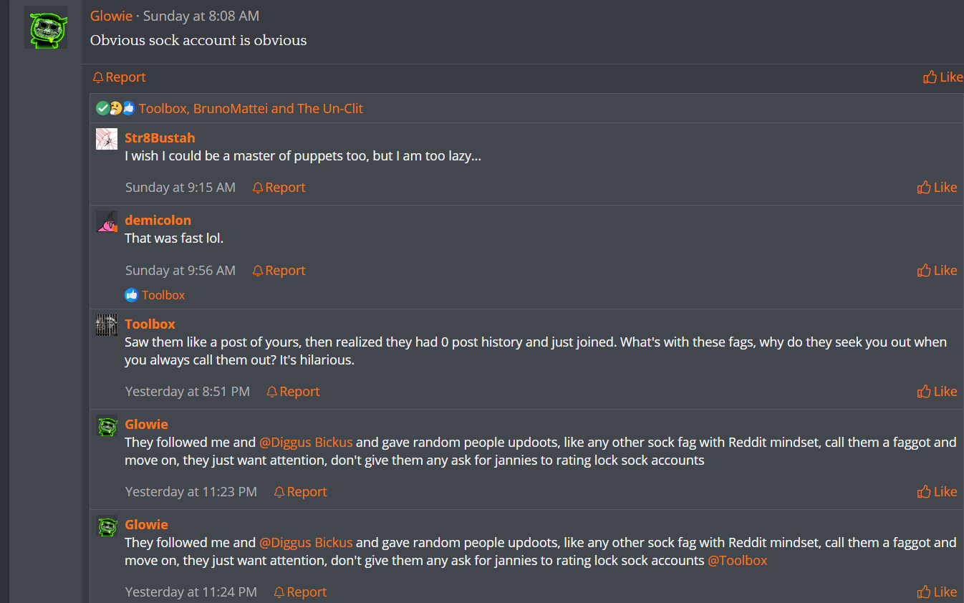
Task: Open the Str8Bustah username link
Action: coord(160,138)
